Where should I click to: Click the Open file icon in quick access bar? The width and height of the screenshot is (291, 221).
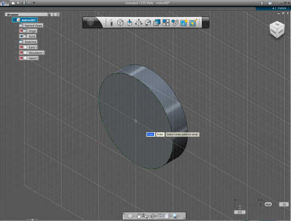pyautogui.click(x=18, y=3)
